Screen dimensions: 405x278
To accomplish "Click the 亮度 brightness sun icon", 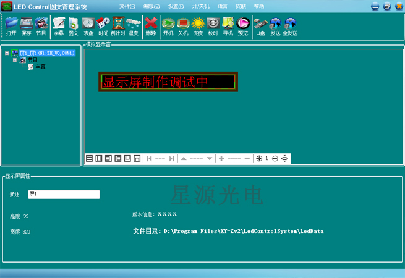I will (x=198, y=26).
